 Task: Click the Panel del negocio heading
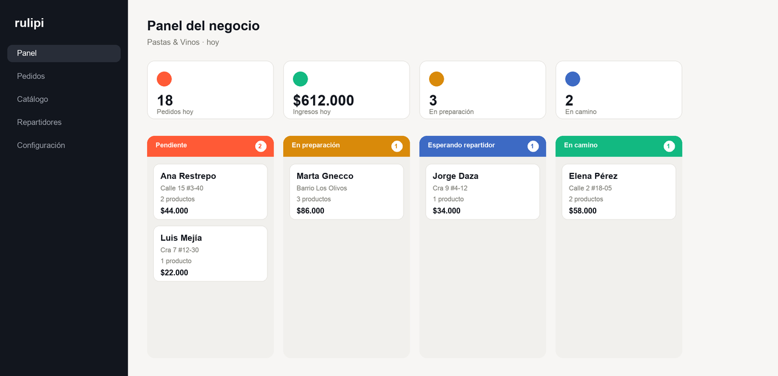point(204,25)
